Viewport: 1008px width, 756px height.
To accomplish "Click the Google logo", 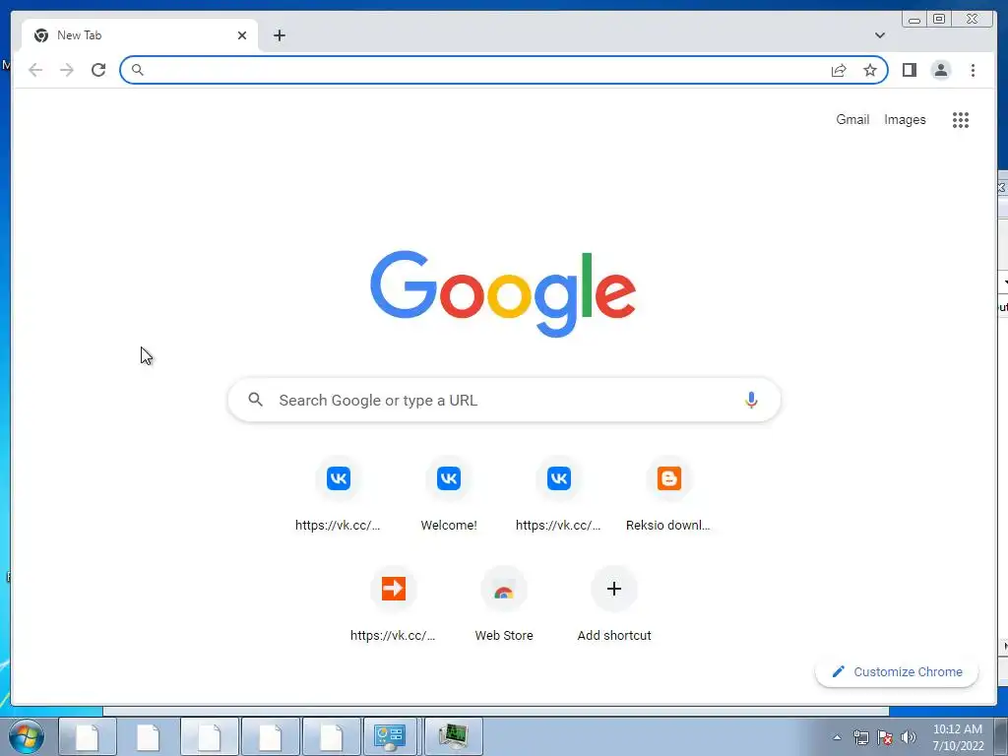I will (503, 293).
